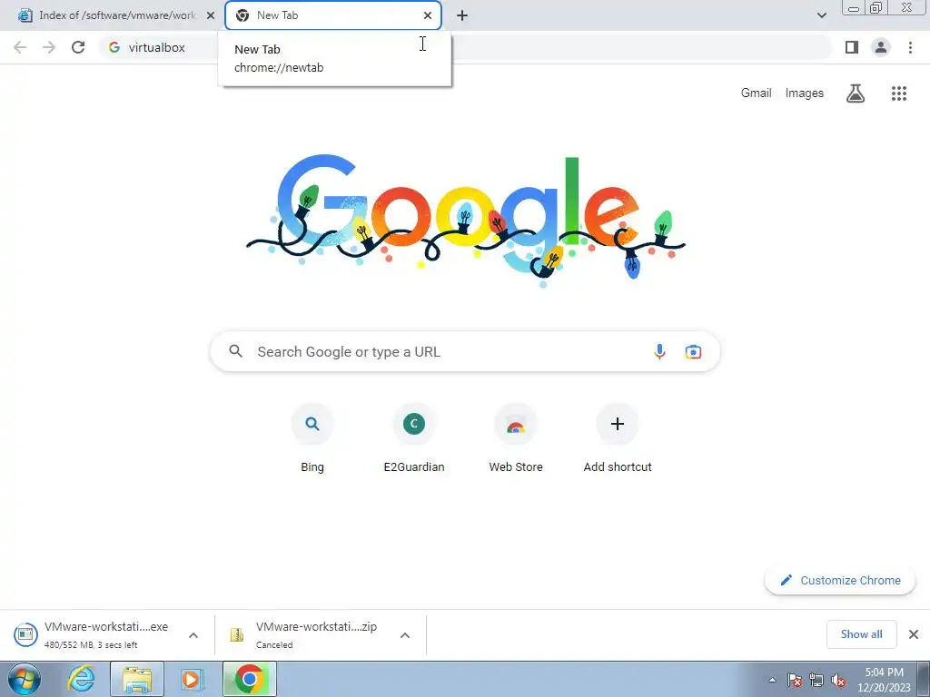Show all downloads
This screenshot has width=930, height=697.
click(861, 634)
